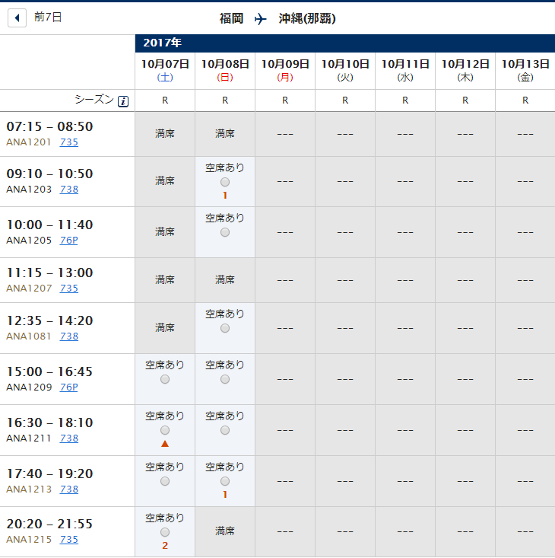
Task: Choose ANA1209 on October 8 radio button
Action: [225, 379]
